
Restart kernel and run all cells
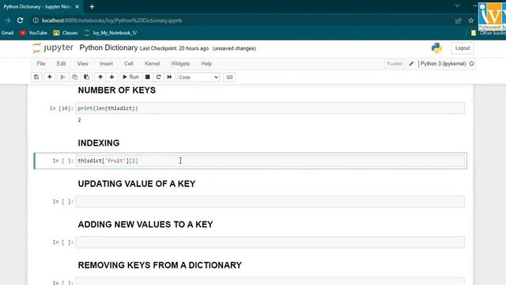169,78
